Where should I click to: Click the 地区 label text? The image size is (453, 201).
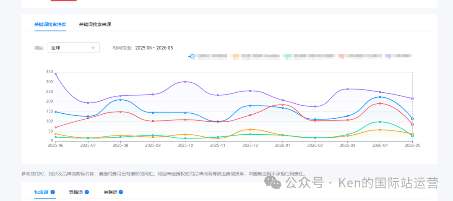(x=40, y=48)
